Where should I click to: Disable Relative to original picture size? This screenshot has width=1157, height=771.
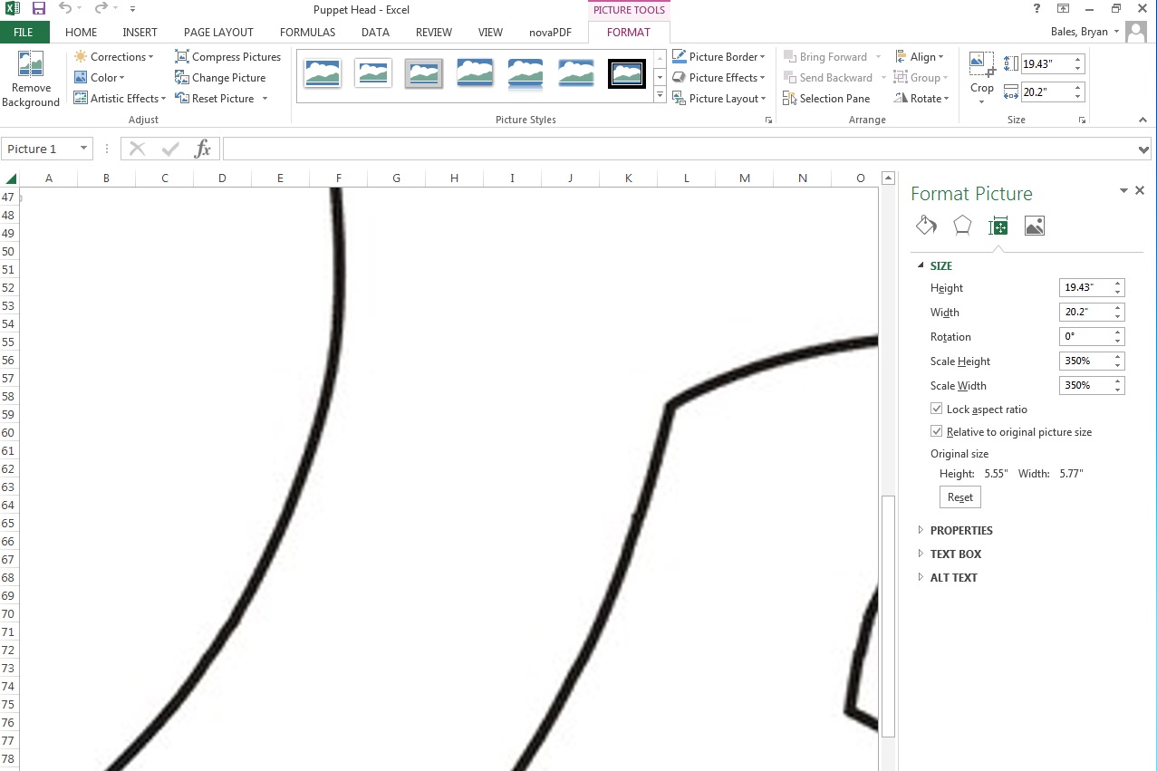pyautogui.click(x=936, y=431)
